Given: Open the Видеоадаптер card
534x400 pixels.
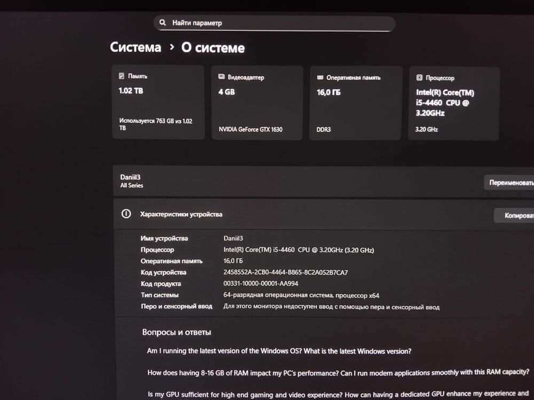Looking at the screenshot, I should click(257, 103).
